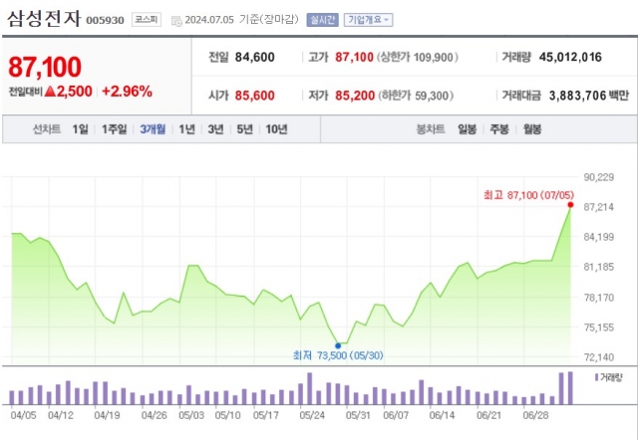
Task: Click the stock code 005930
Action: click(105, 20)
